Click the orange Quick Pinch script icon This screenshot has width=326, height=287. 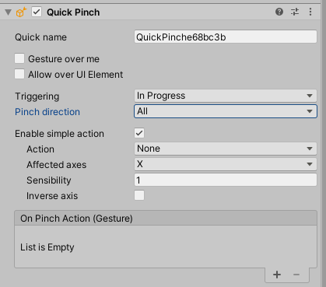(21, 12)
